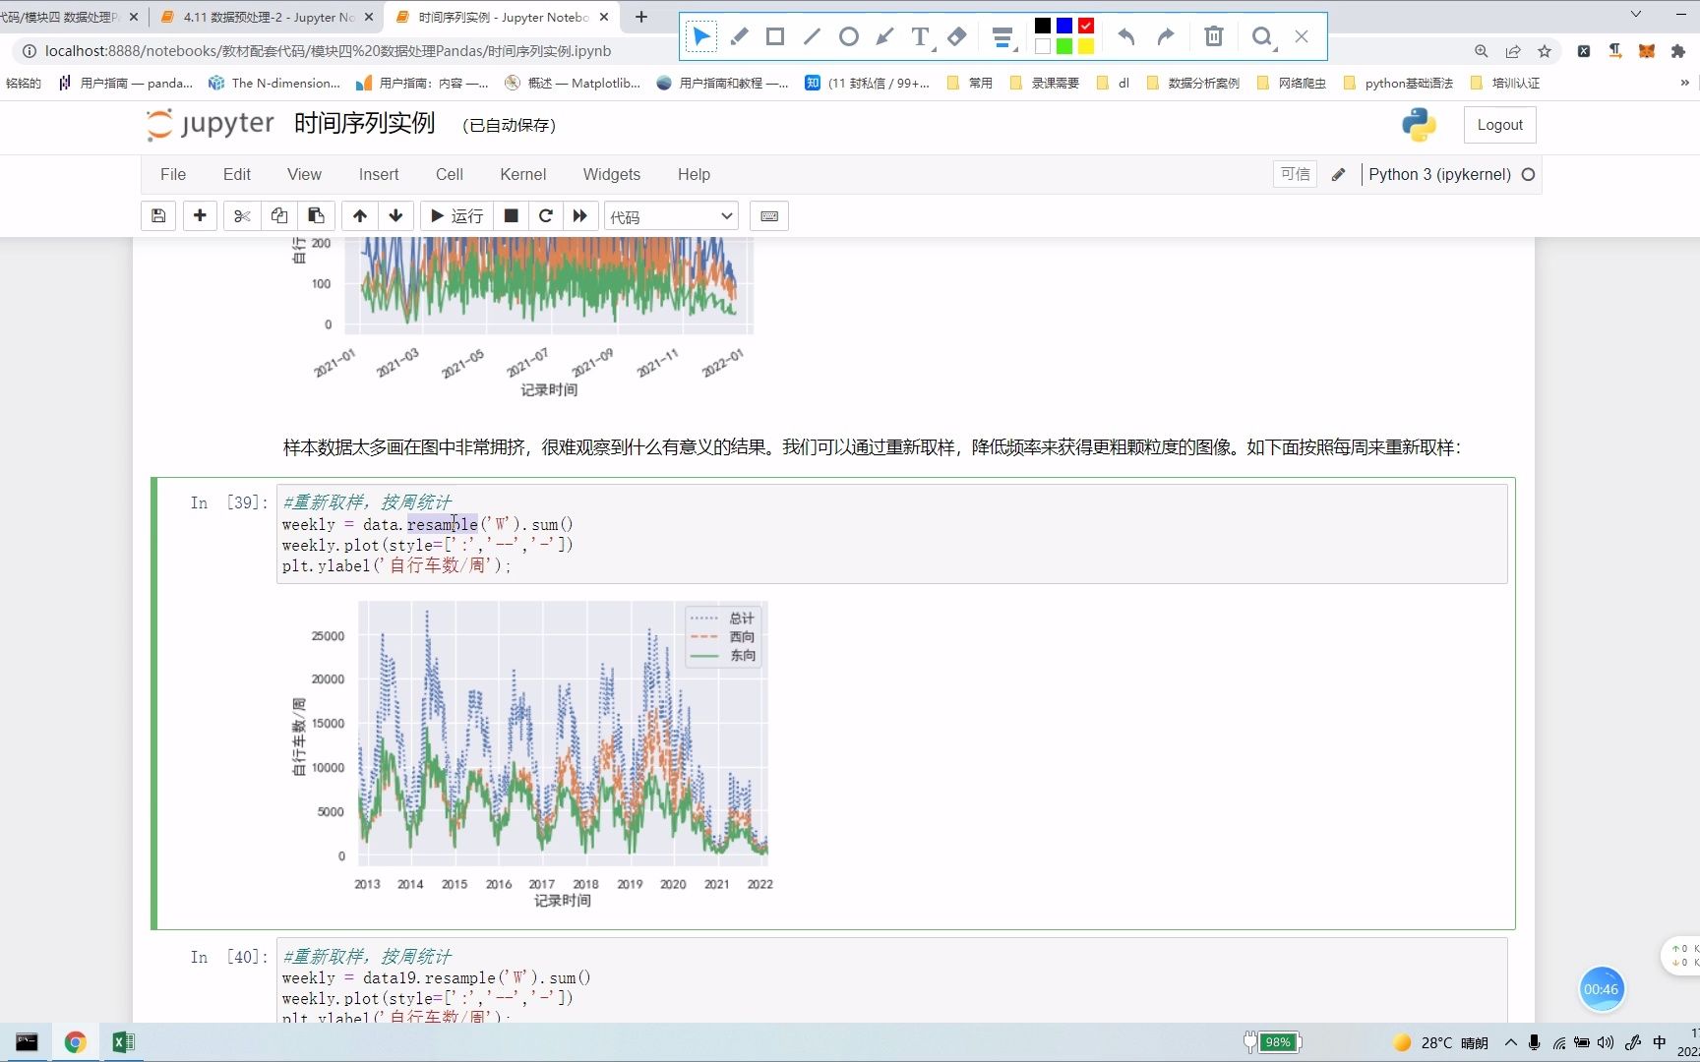Select the pointer tool in annotation bar
The height and width of the screenshot is (1062, 1700).
click(x=701, y=37)
